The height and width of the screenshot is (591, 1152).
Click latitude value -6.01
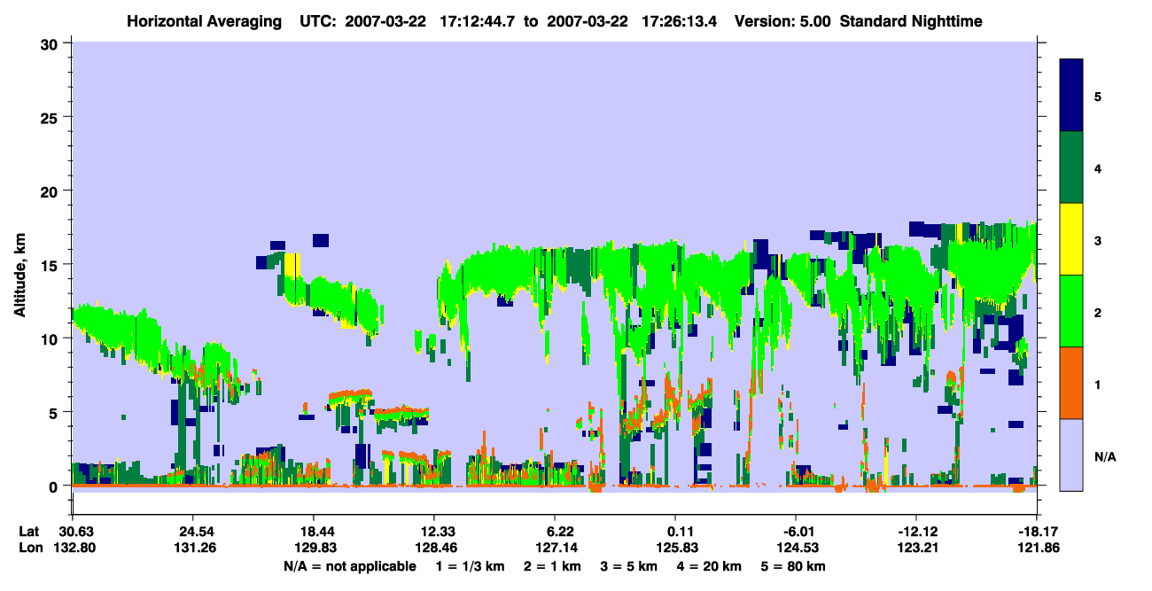click(x=796, y=532)
